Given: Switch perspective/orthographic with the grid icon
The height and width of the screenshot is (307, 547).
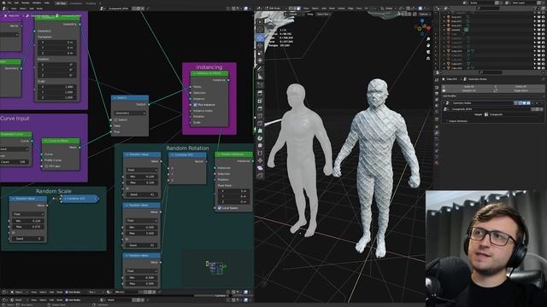Looking at the screenshot, I should click(x=428, y=59).
